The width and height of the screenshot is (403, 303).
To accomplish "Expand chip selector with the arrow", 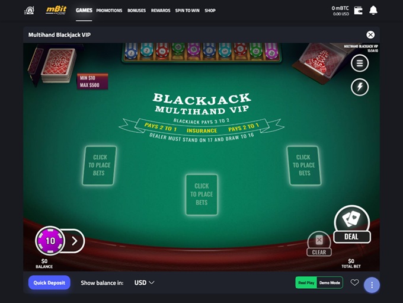I will 75,241.
